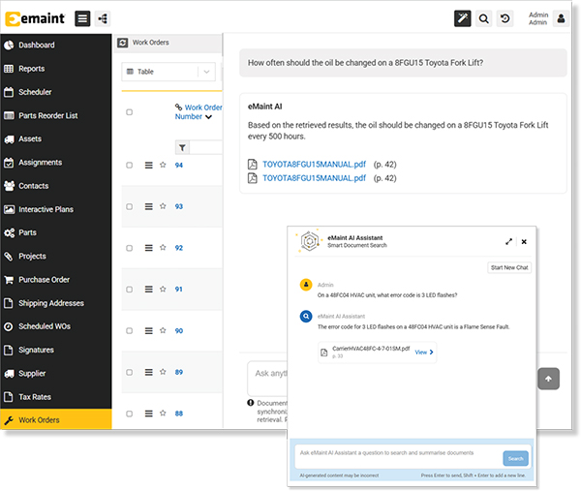Open the Admin user profile icon

click(561, 18)
